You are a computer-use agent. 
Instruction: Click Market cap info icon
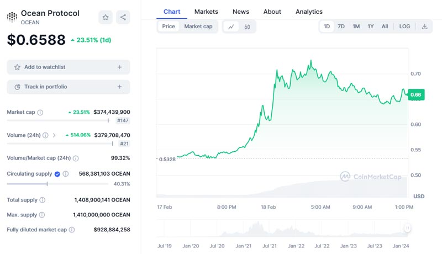[x=40, y=112]
